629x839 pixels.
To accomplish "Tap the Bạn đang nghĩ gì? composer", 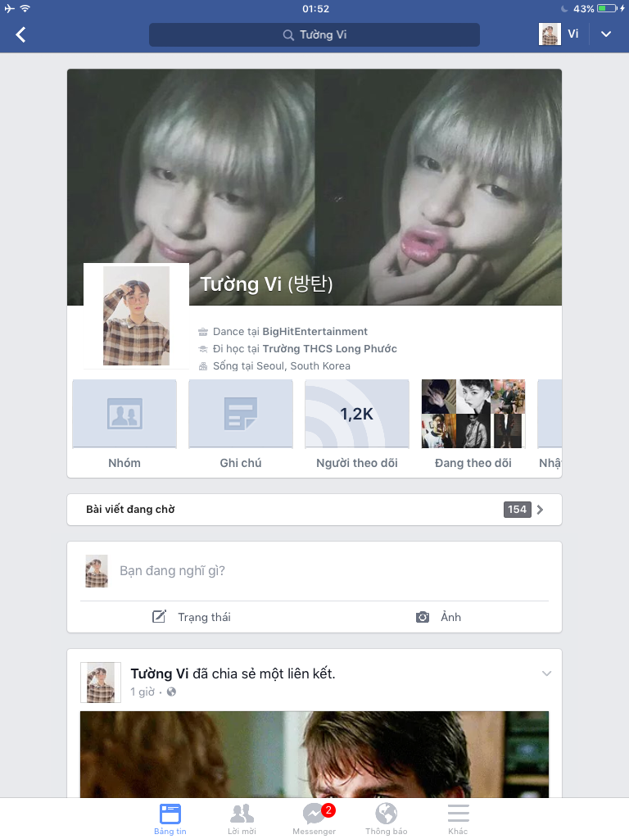I will [328, 570].
